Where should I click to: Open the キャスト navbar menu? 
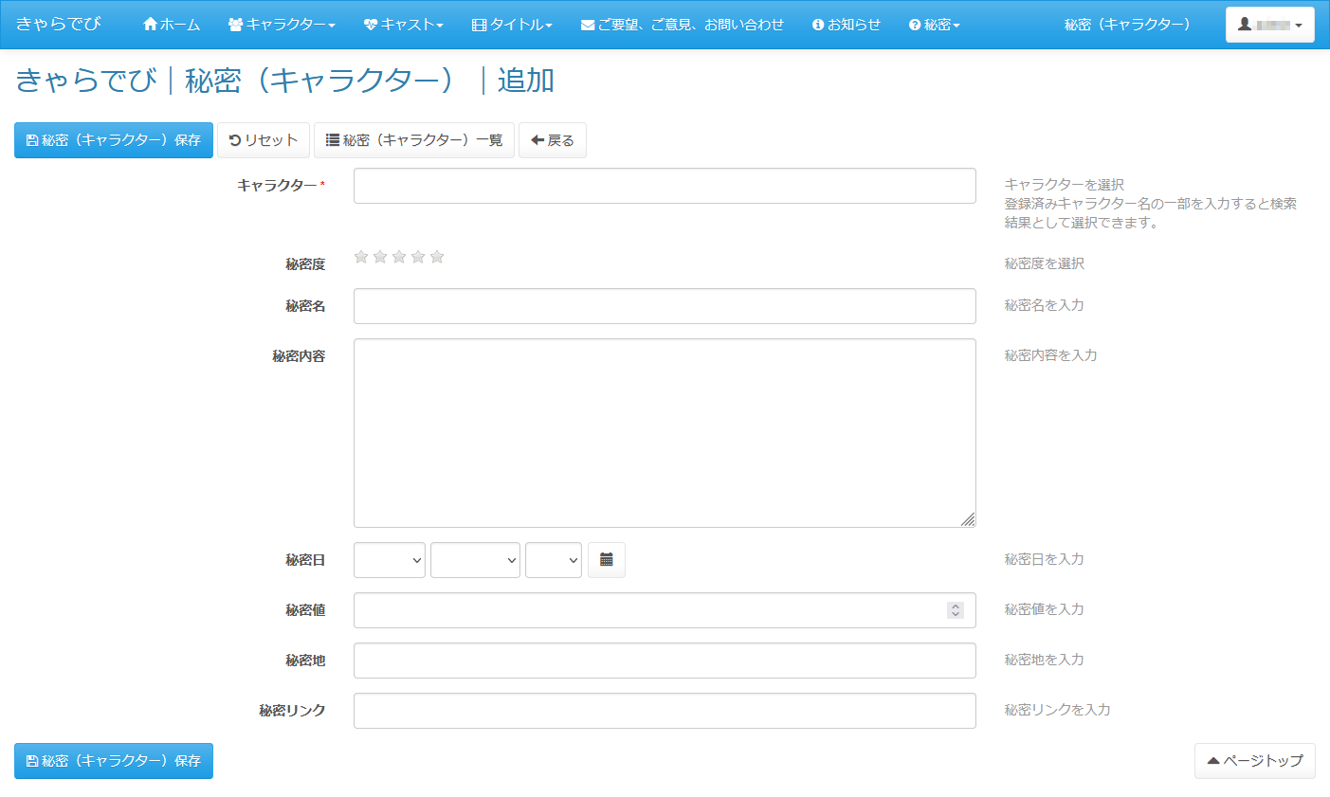[403, 25]
